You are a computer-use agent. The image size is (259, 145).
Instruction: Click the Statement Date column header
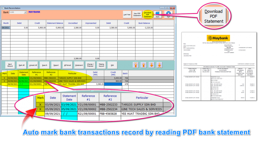tap(24, 74)
